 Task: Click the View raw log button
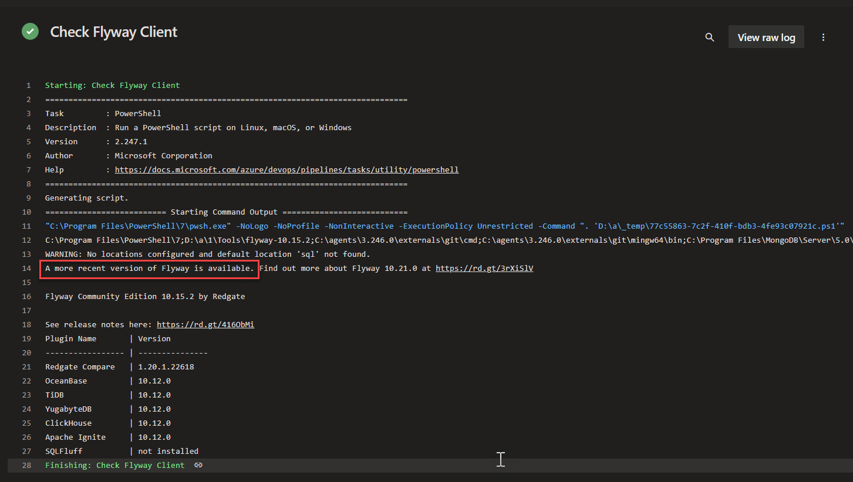766,38
